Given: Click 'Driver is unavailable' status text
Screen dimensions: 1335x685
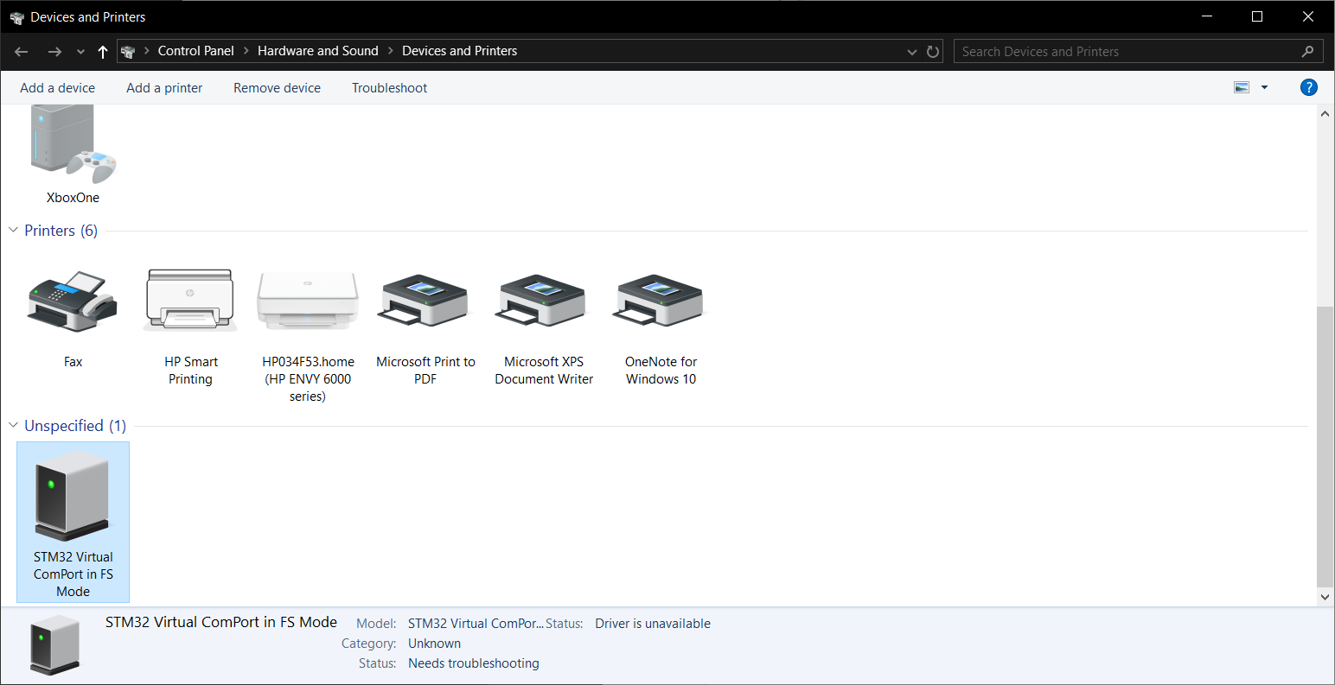Looking at the screenshot, I should [x=653, y=624].
